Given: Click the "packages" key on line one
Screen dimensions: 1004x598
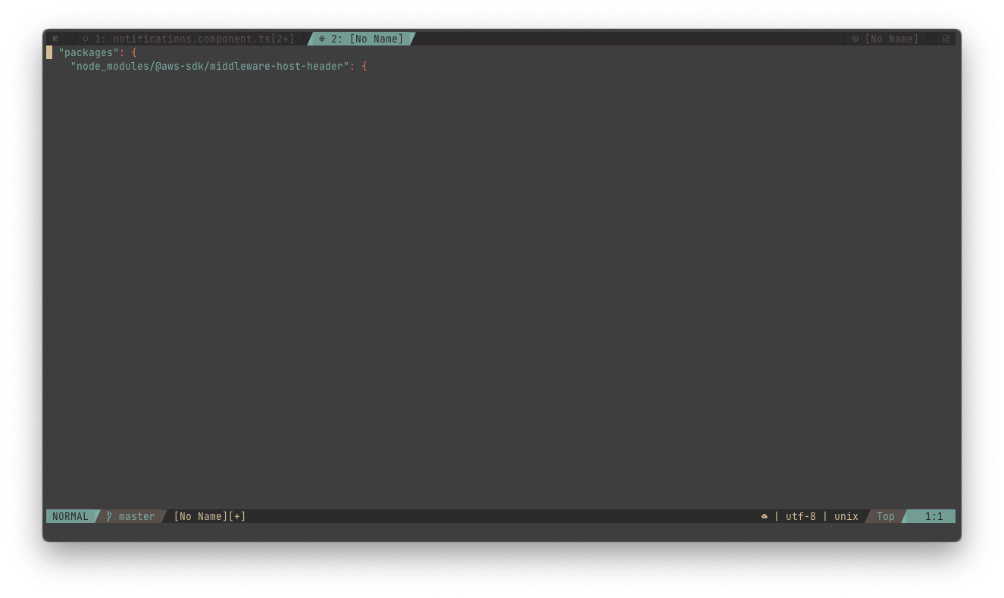Looking at the screenshot, I should (89, 52).
